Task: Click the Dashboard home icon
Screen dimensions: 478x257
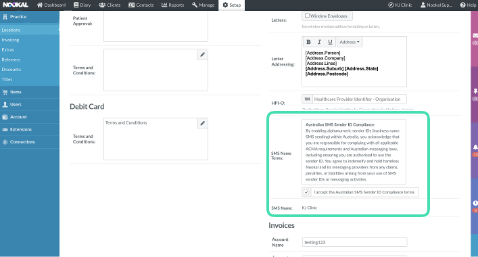Action: point(40,5)
